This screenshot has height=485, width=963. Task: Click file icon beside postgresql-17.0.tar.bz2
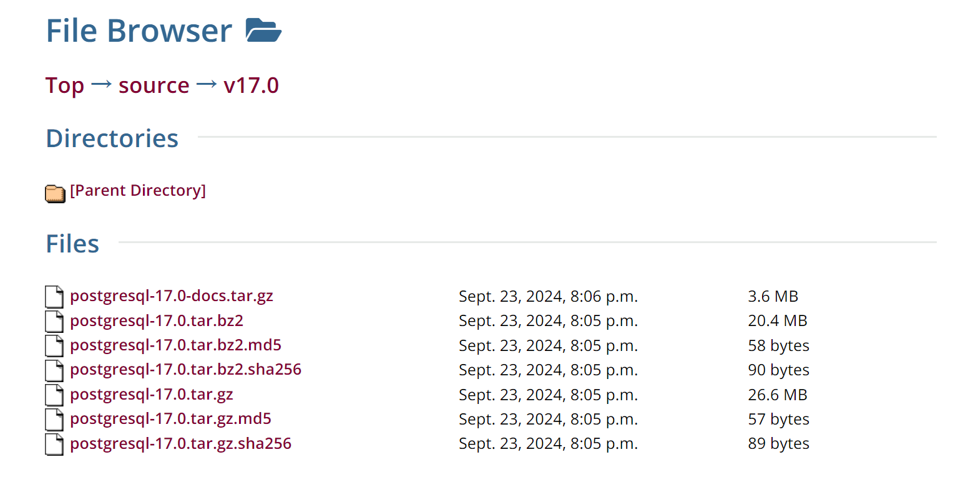tap(54, 322)
